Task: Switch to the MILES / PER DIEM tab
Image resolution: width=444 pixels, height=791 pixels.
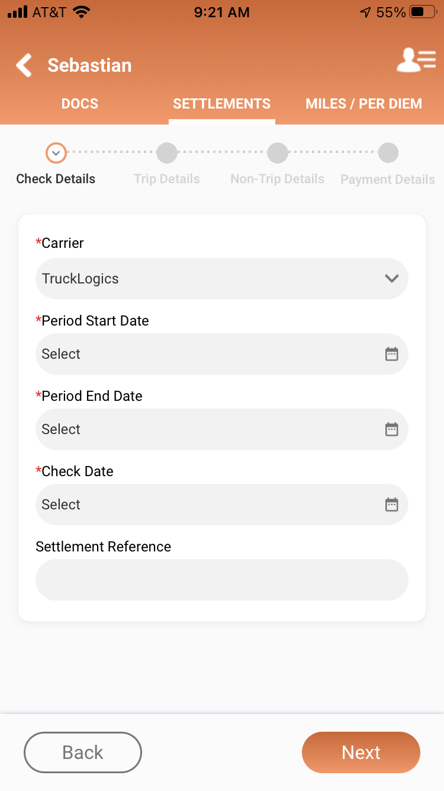Action: click(x=363, y=104)
